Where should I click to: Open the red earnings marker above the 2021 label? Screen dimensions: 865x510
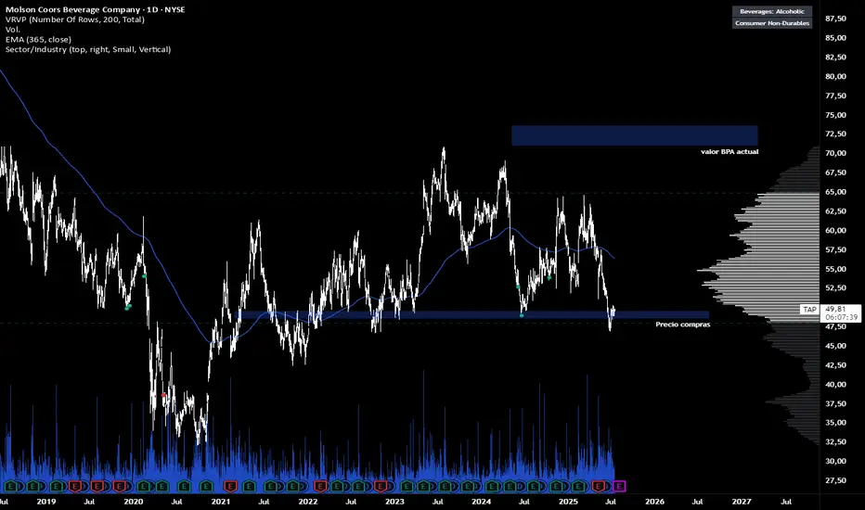point(230,486)
